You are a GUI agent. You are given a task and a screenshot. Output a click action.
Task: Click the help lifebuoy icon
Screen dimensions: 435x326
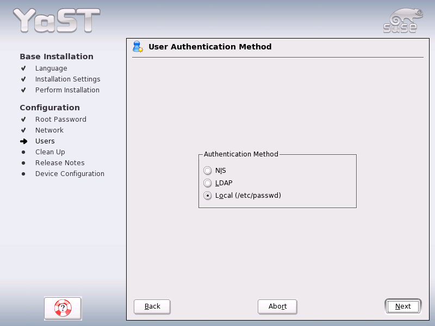click(63, 308)
